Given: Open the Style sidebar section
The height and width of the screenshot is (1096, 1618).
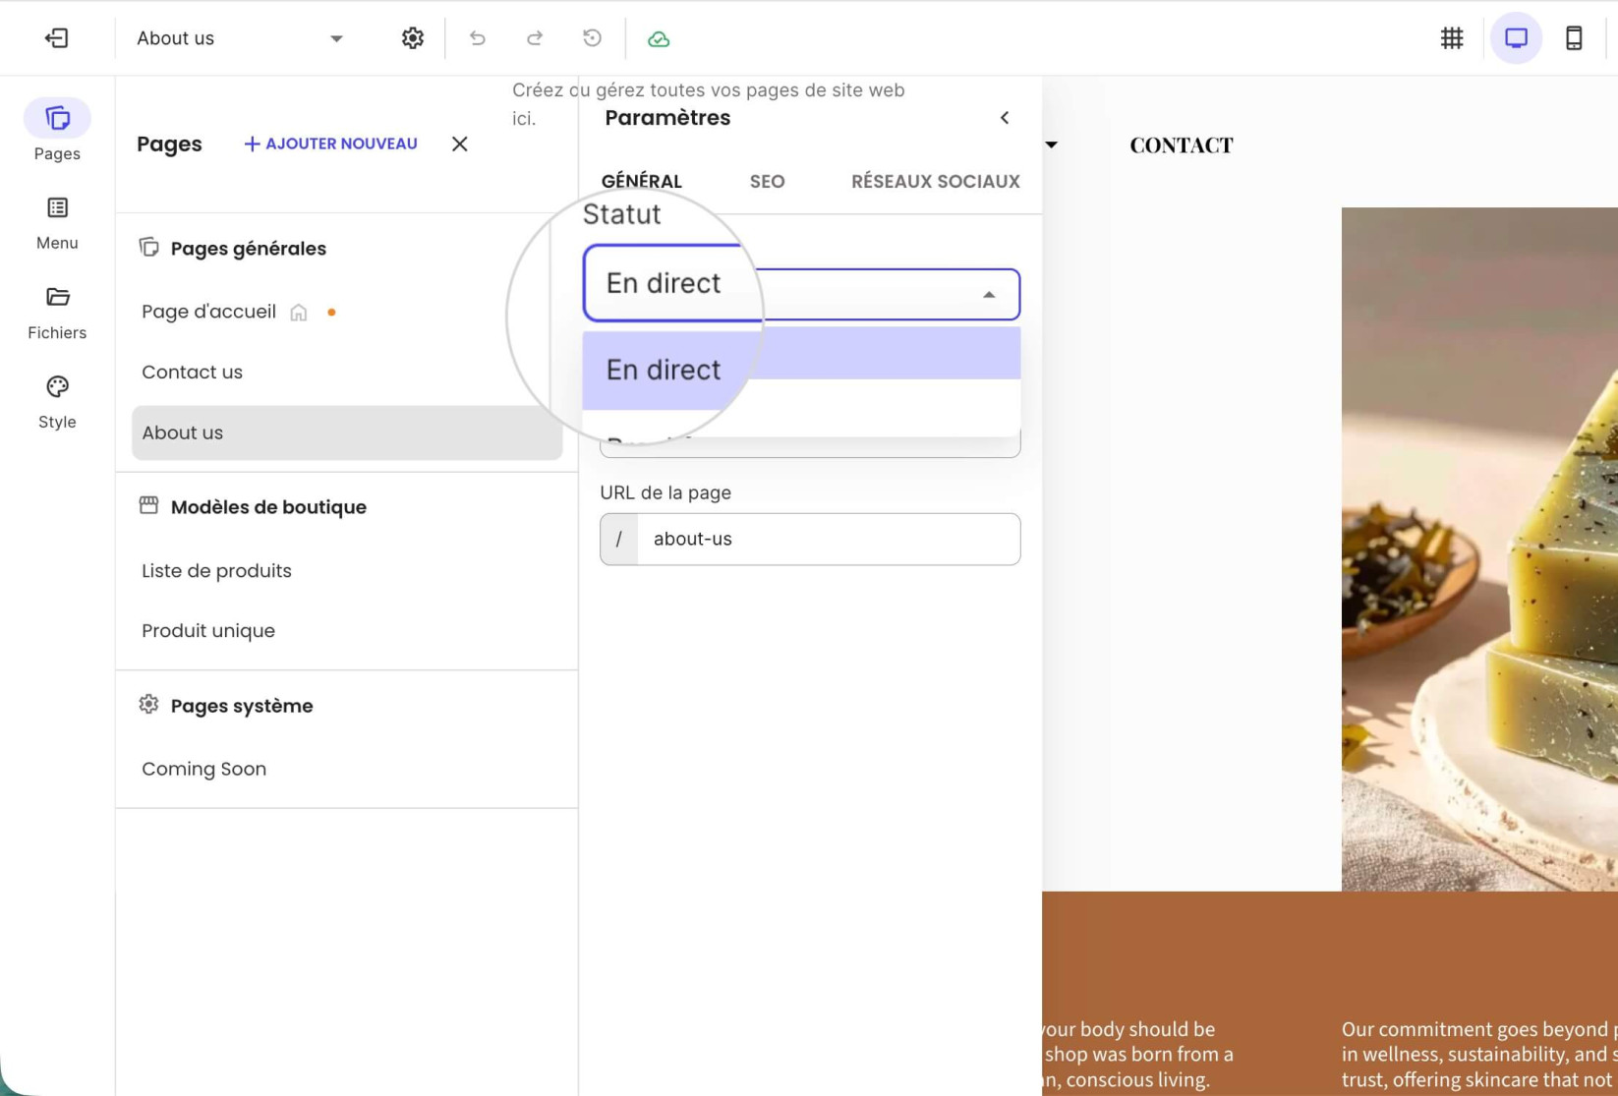Looking at the screenshot, I should pos(57,402).
